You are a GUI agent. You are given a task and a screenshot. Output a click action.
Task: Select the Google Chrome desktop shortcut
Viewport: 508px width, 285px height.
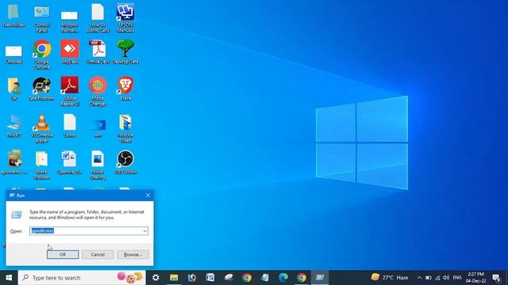(42, 55)
